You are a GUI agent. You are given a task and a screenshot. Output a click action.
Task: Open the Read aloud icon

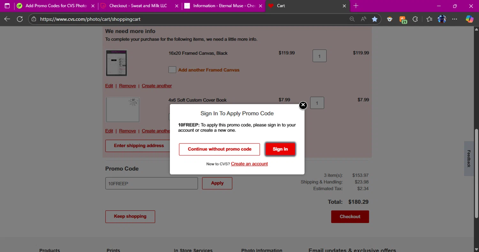point(363,19)
